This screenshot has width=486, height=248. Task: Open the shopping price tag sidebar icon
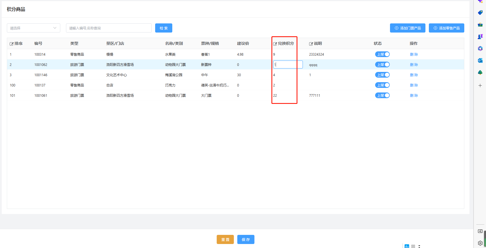[480, 13]
